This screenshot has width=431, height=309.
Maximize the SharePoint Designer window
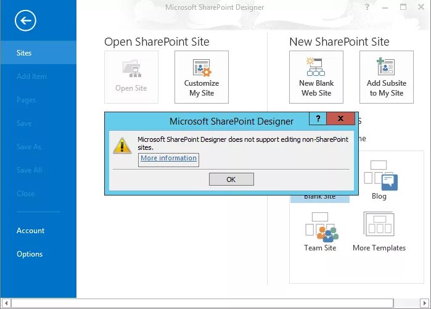coord(403,7)
